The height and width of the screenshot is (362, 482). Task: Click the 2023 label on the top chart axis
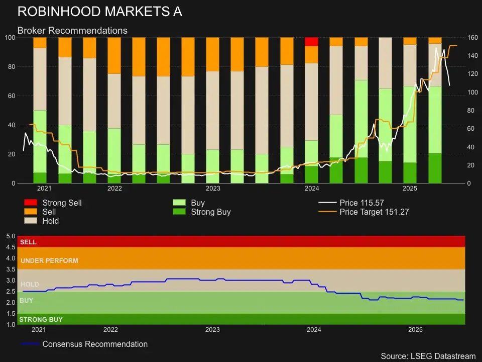213,189
